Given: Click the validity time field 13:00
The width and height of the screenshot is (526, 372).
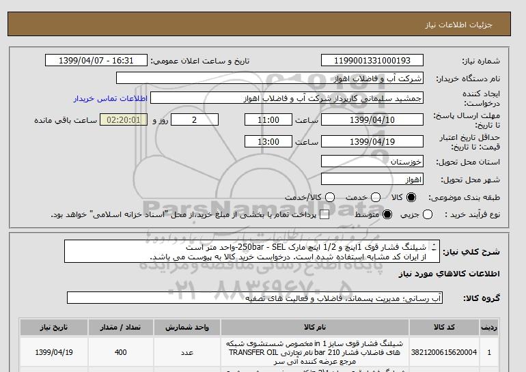Looking at the screenshot, I should [268, 141].
